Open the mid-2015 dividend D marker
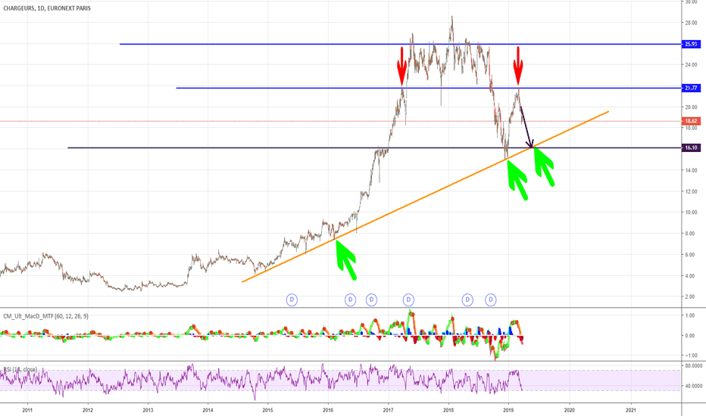Image resolution: width=706 pixels, height=416 pixels. click(x=292, y=300)
